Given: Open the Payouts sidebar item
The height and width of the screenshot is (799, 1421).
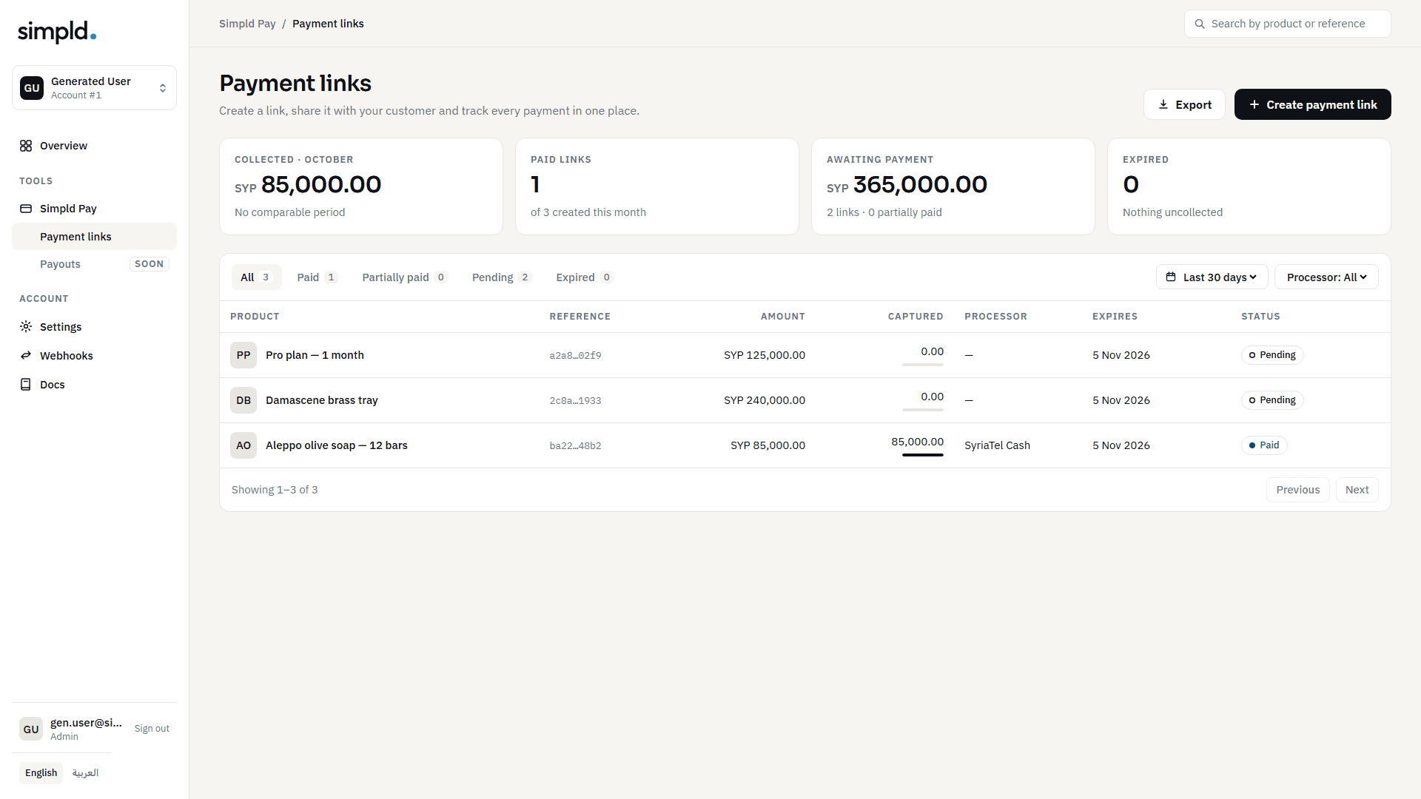Looking at the screenshot, I should [94, 264].
